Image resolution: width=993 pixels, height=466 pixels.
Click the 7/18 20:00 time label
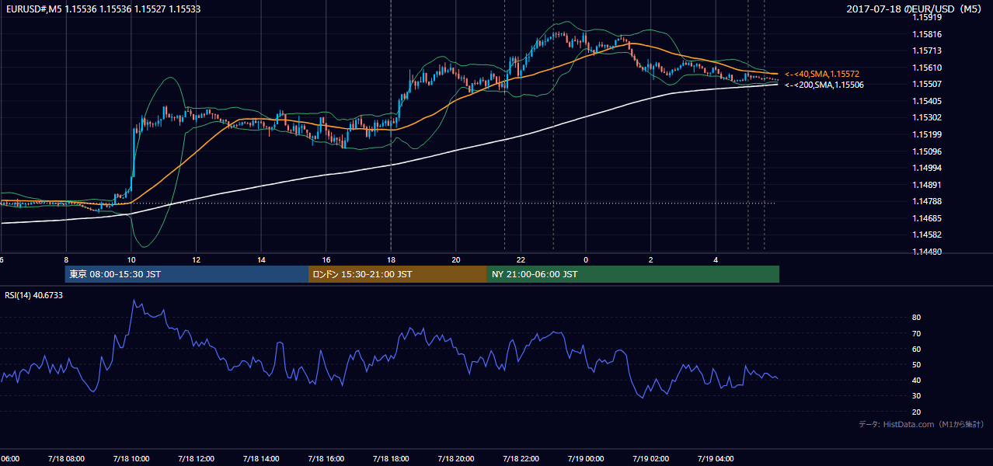click(456, 458)
